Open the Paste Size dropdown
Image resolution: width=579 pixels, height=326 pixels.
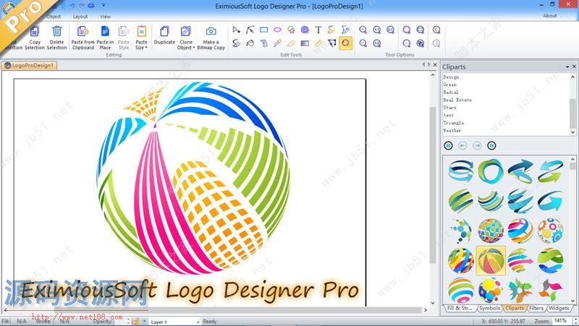(141, 38)
